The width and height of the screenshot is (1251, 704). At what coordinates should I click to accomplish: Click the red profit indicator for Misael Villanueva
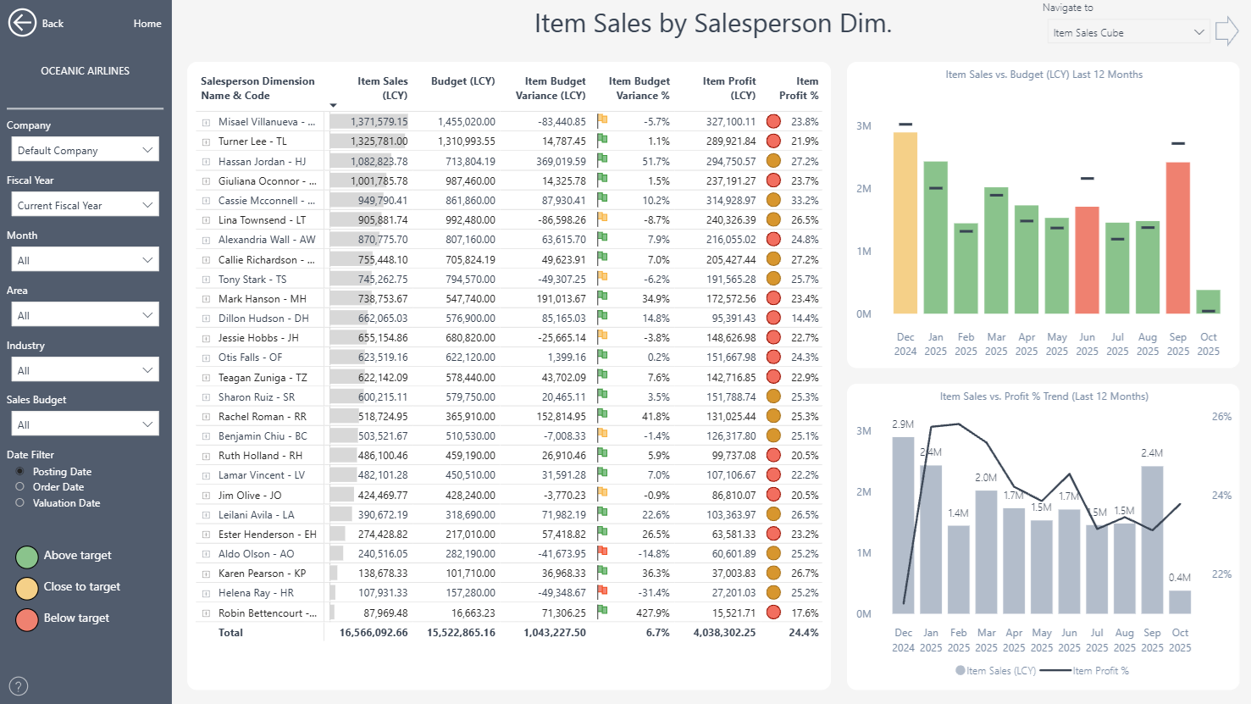pyautogui.click(x=773, y=122)
